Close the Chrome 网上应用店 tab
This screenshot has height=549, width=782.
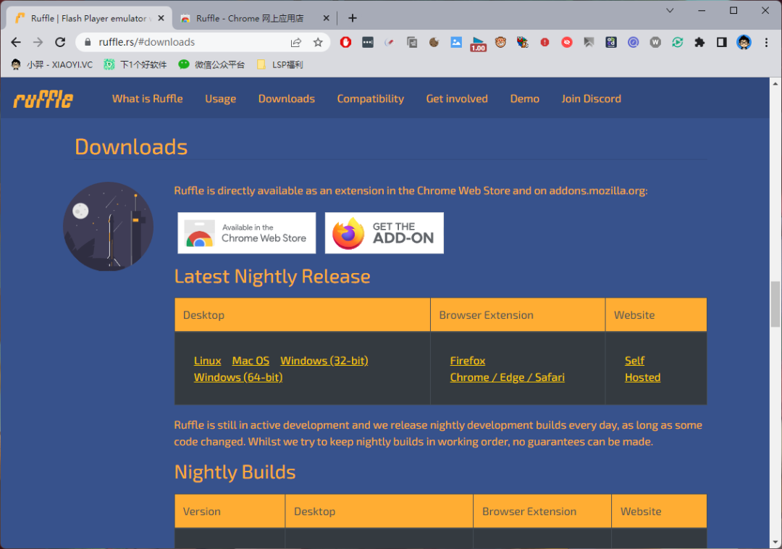pos(326,18)
